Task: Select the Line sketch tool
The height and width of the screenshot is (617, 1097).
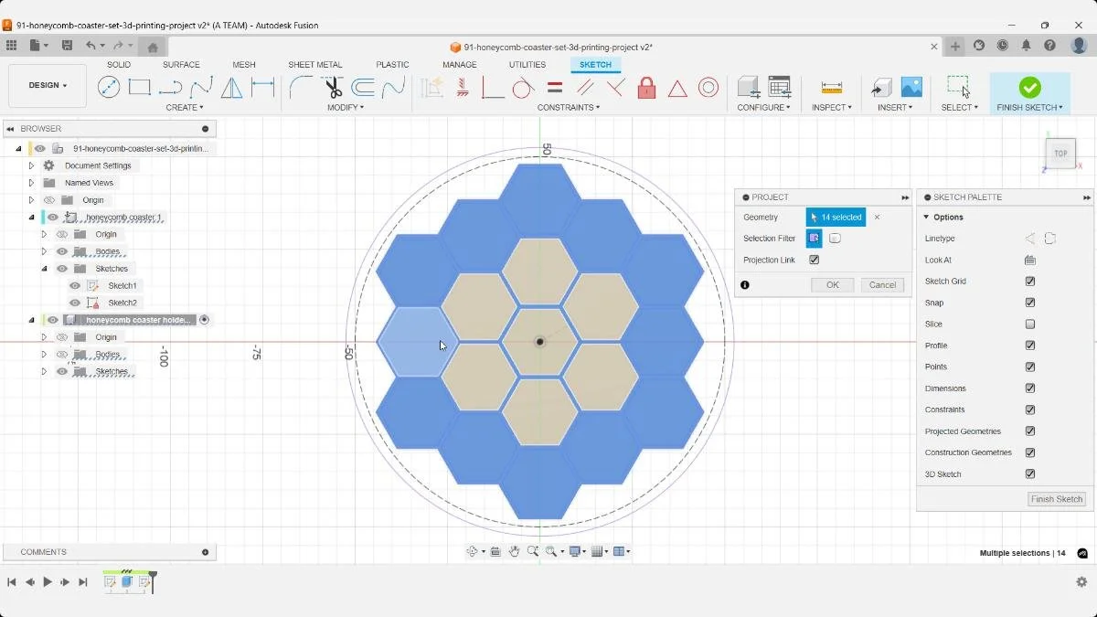Action: (x=110, y=87)
